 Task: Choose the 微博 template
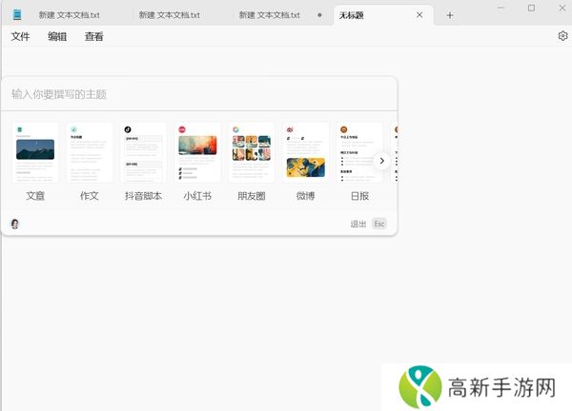(x=305, y=153)
